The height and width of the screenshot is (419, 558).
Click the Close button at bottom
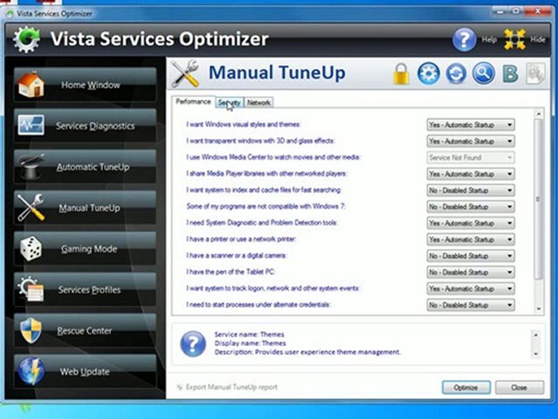[519, 388]
